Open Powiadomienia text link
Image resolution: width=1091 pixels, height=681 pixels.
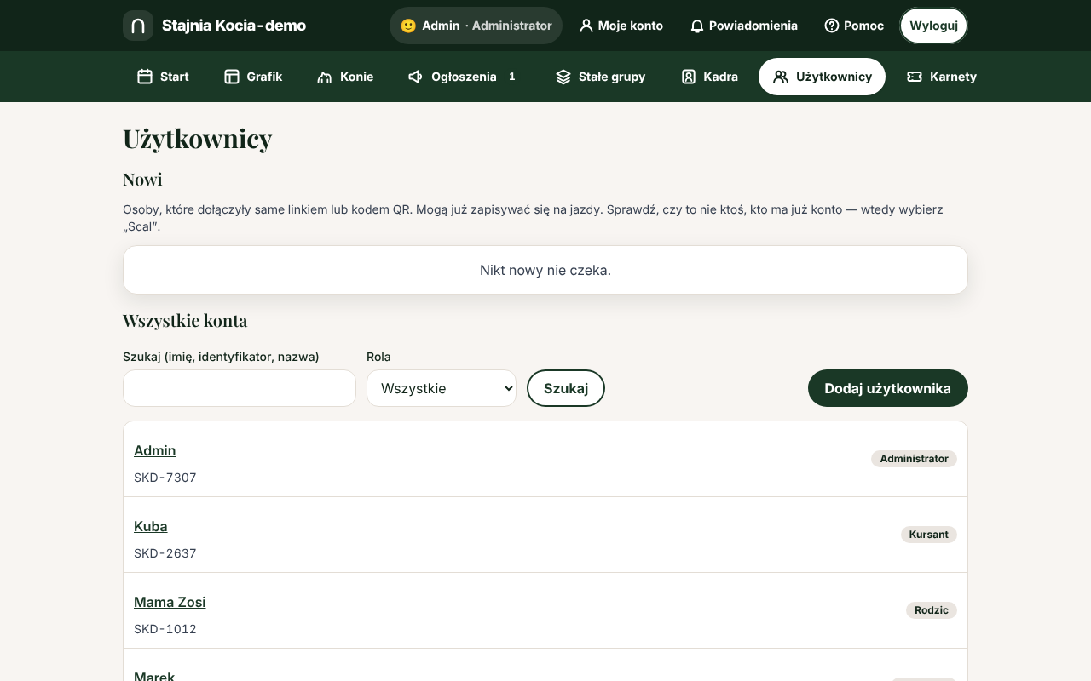pyautogui.click(x=753, y=26)
